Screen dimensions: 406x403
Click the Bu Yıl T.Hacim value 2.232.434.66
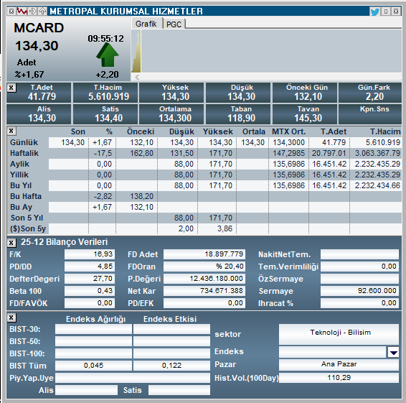pyautogui.click(x=377, y=185)
